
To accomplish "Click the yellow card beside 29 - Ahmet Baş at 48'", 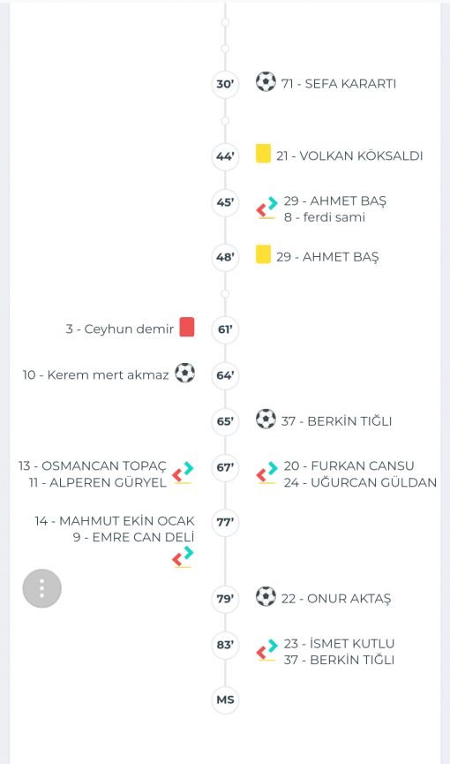I will (x=263, y=254).
